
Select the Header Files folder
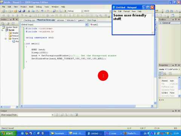pyautogui.click(x=14, y=33)
